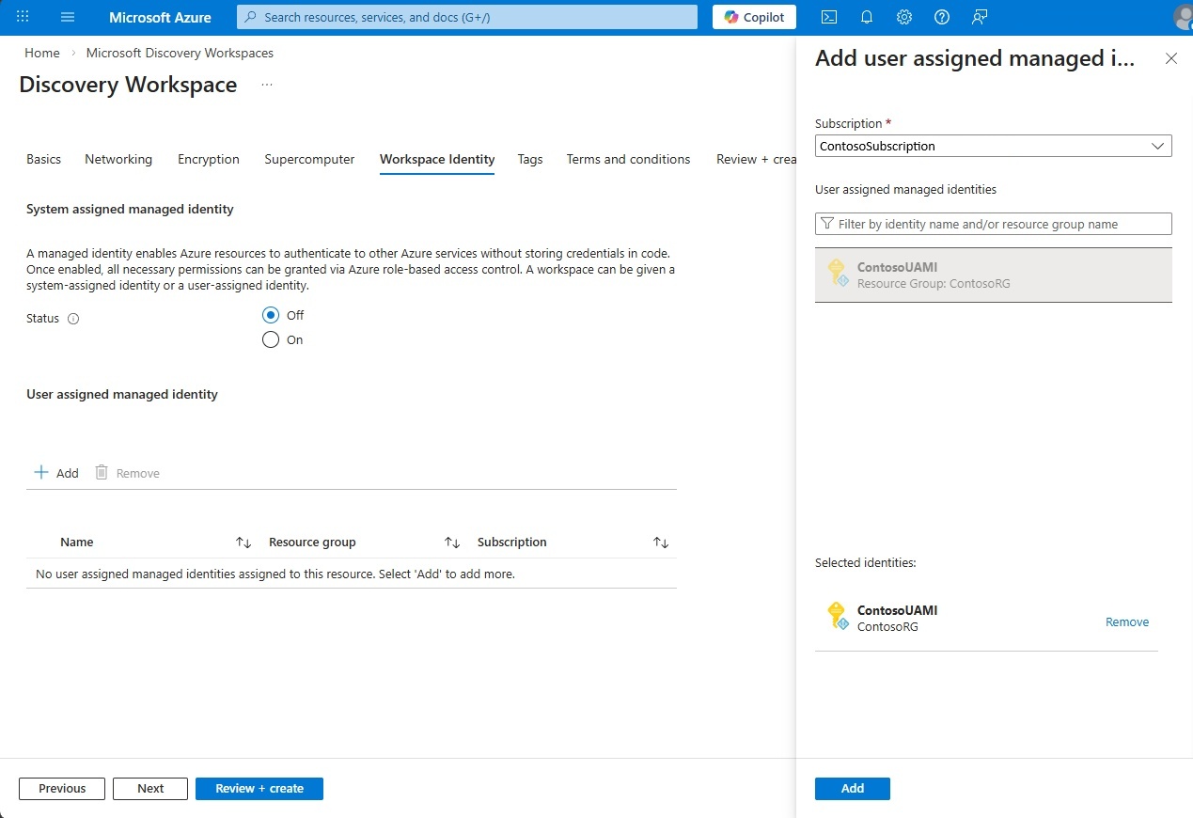The image size is (1193, 818).
Task: Click 'System assigned managed identity' heading
Action: point(130,209)
